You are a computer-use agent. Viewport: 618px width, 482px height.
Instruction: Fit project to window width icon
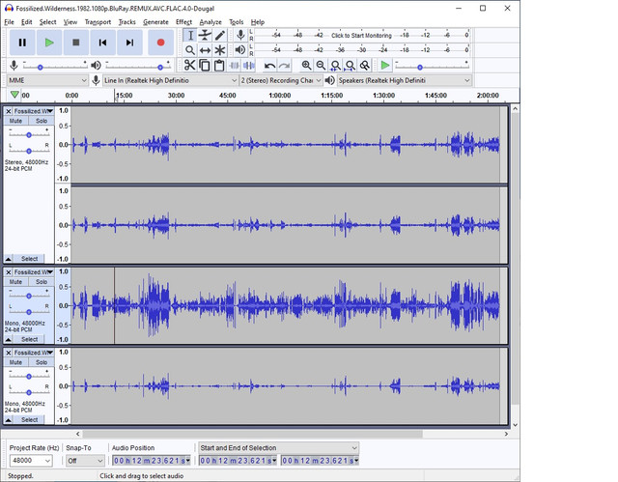(x=350, y=65)
